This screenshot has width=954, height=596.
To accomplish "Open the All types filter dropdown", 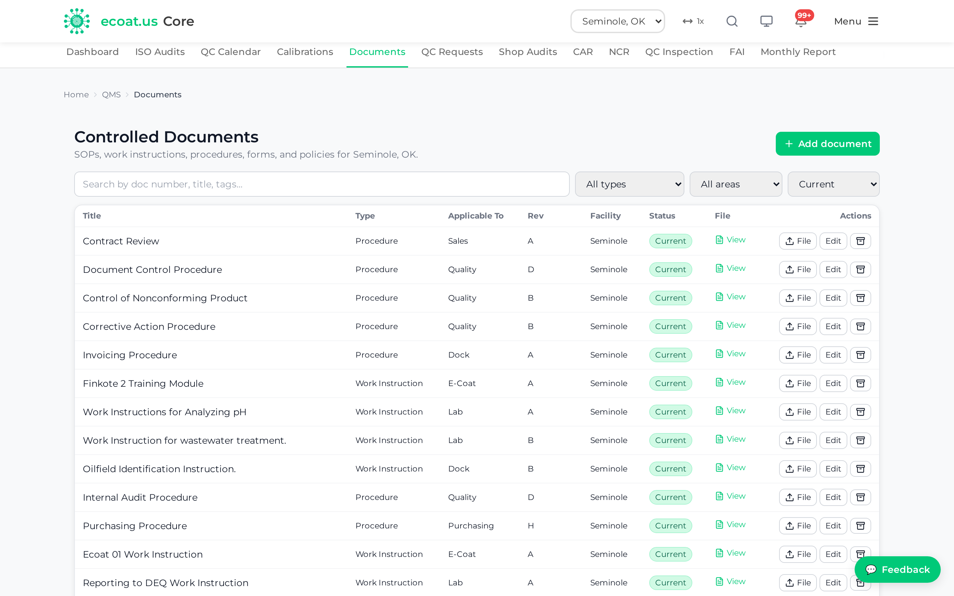I will (629, 184).
